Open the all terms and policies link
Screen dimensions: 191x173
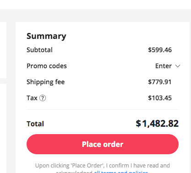(x=121, y=172)
